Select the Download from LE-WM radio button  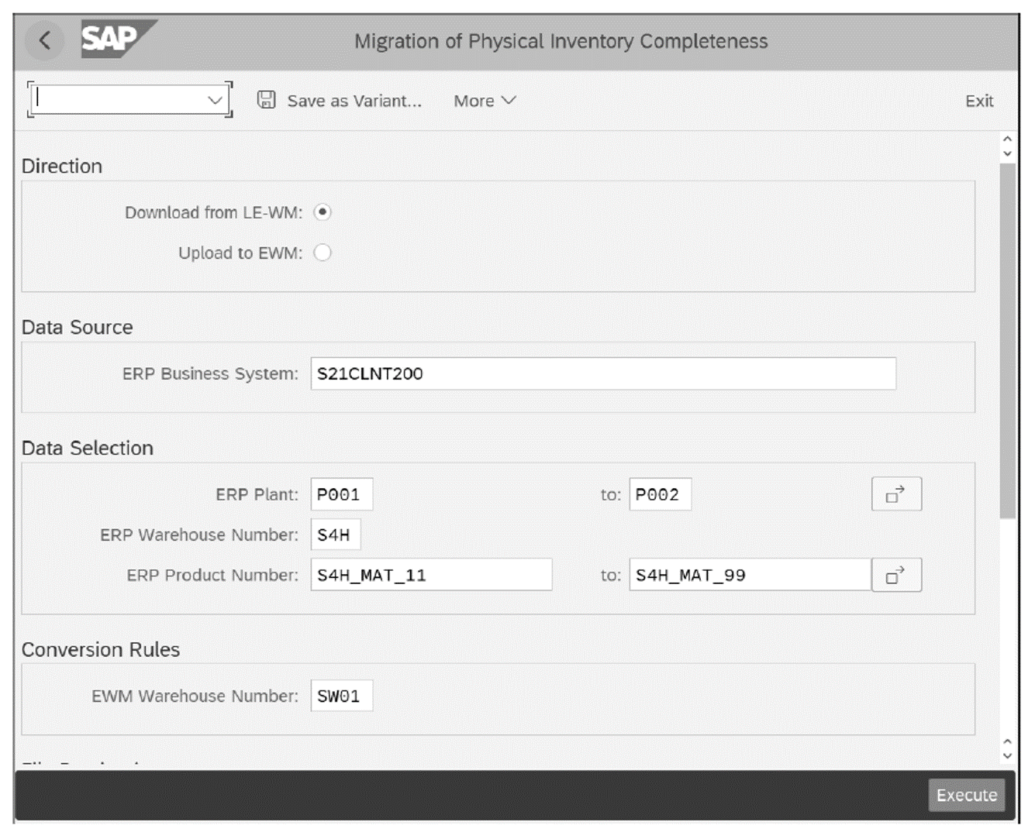click(323, 213)
